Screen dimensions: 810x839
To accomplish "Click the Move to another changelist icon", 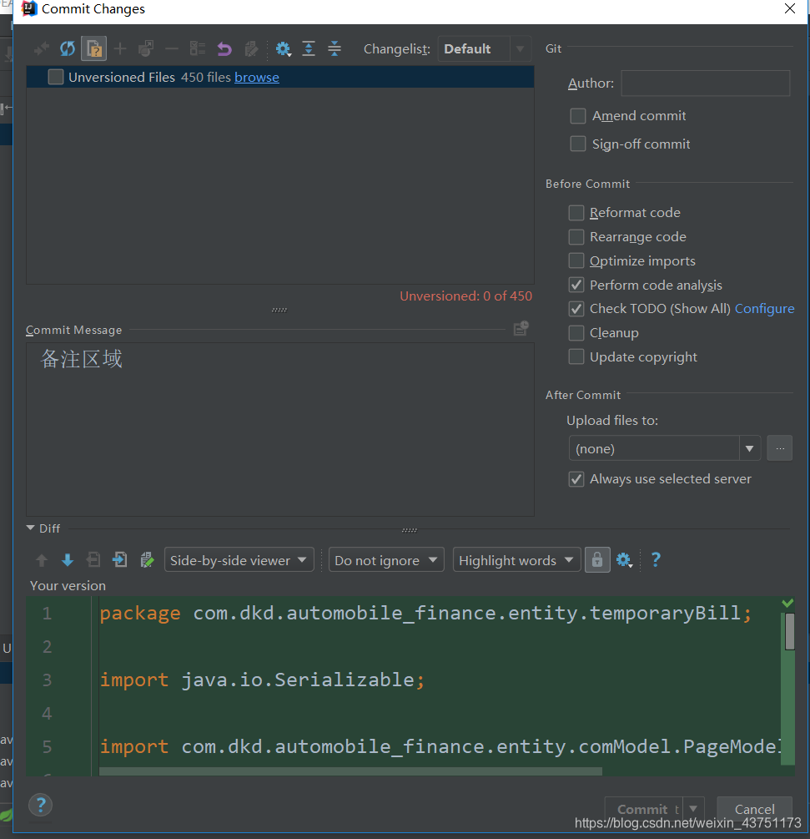I will pos(146,49).
